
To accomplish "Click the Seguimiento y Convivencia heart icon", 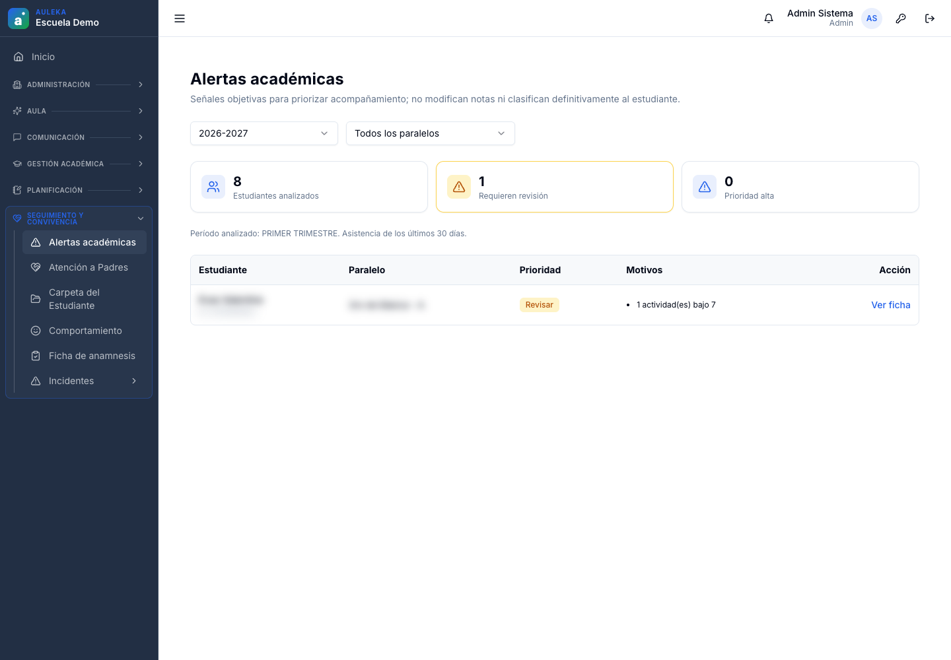I will 17,218.
